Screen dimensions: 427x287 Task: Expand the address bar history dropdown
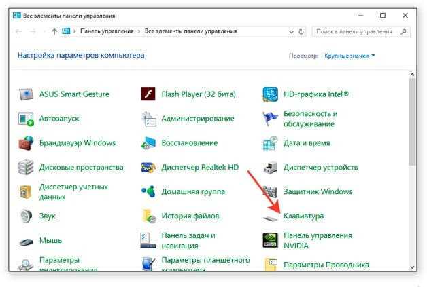291,32
